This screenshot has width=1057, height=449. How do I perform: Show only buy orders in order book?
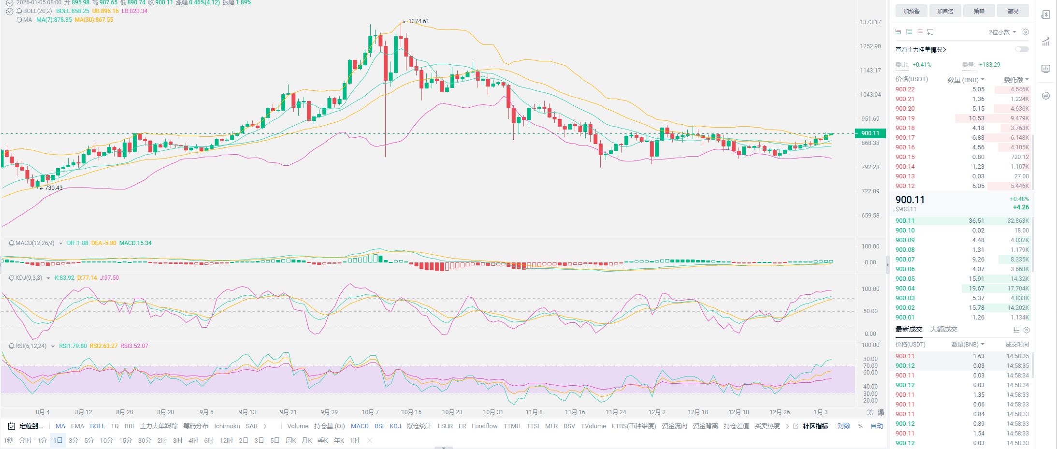(909, 32)
